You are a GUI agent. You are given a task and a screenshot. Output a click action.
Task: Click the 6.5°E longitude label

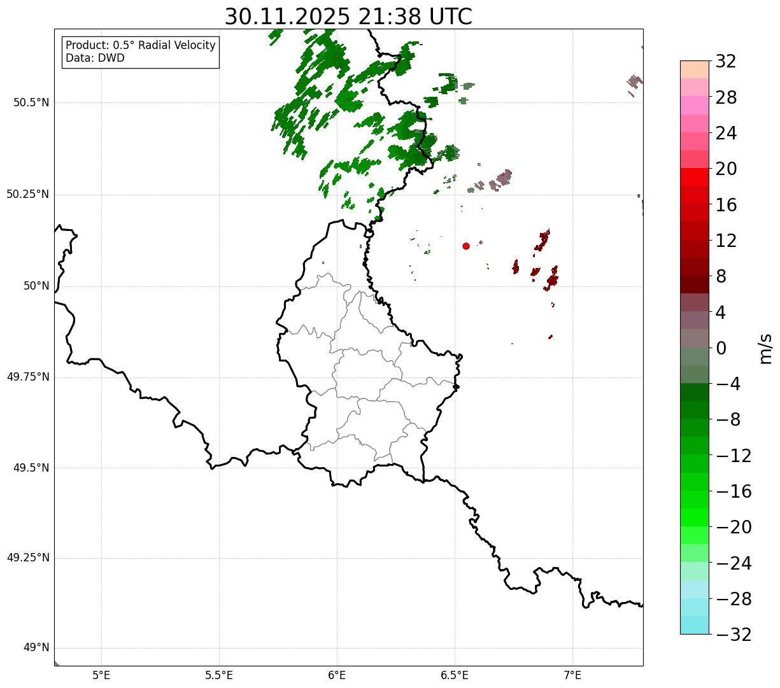[x=455, y=675]
